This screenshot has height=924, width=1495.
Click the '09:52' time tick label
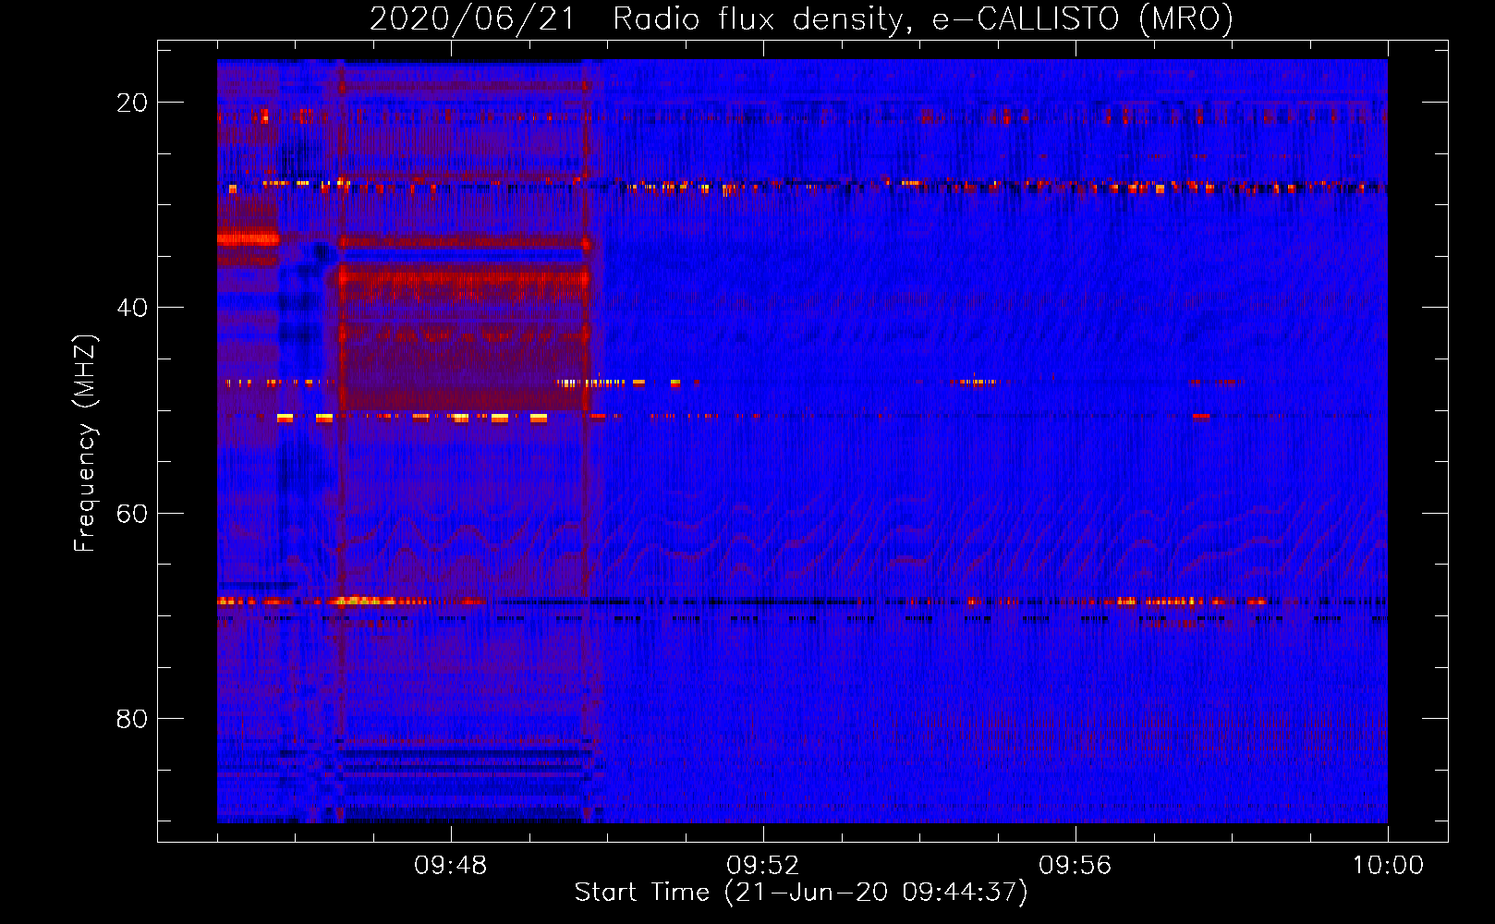(x=763, y=866)
